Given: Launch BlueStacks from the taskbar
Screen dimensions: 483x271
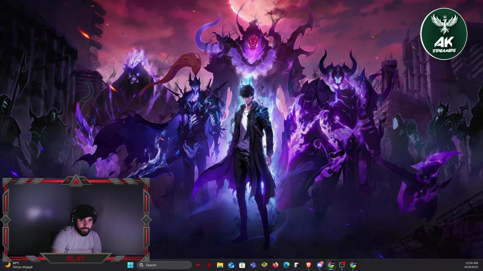Looking at the screenshot, I should pos(265,265).
